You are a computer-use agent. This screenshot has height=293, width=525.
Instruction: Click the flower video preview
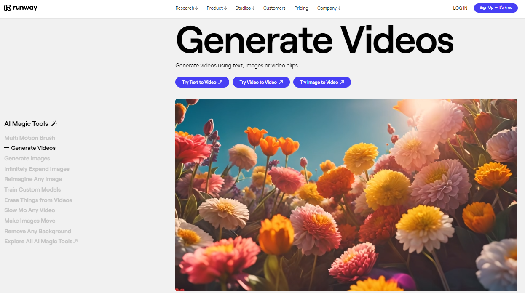346,195
